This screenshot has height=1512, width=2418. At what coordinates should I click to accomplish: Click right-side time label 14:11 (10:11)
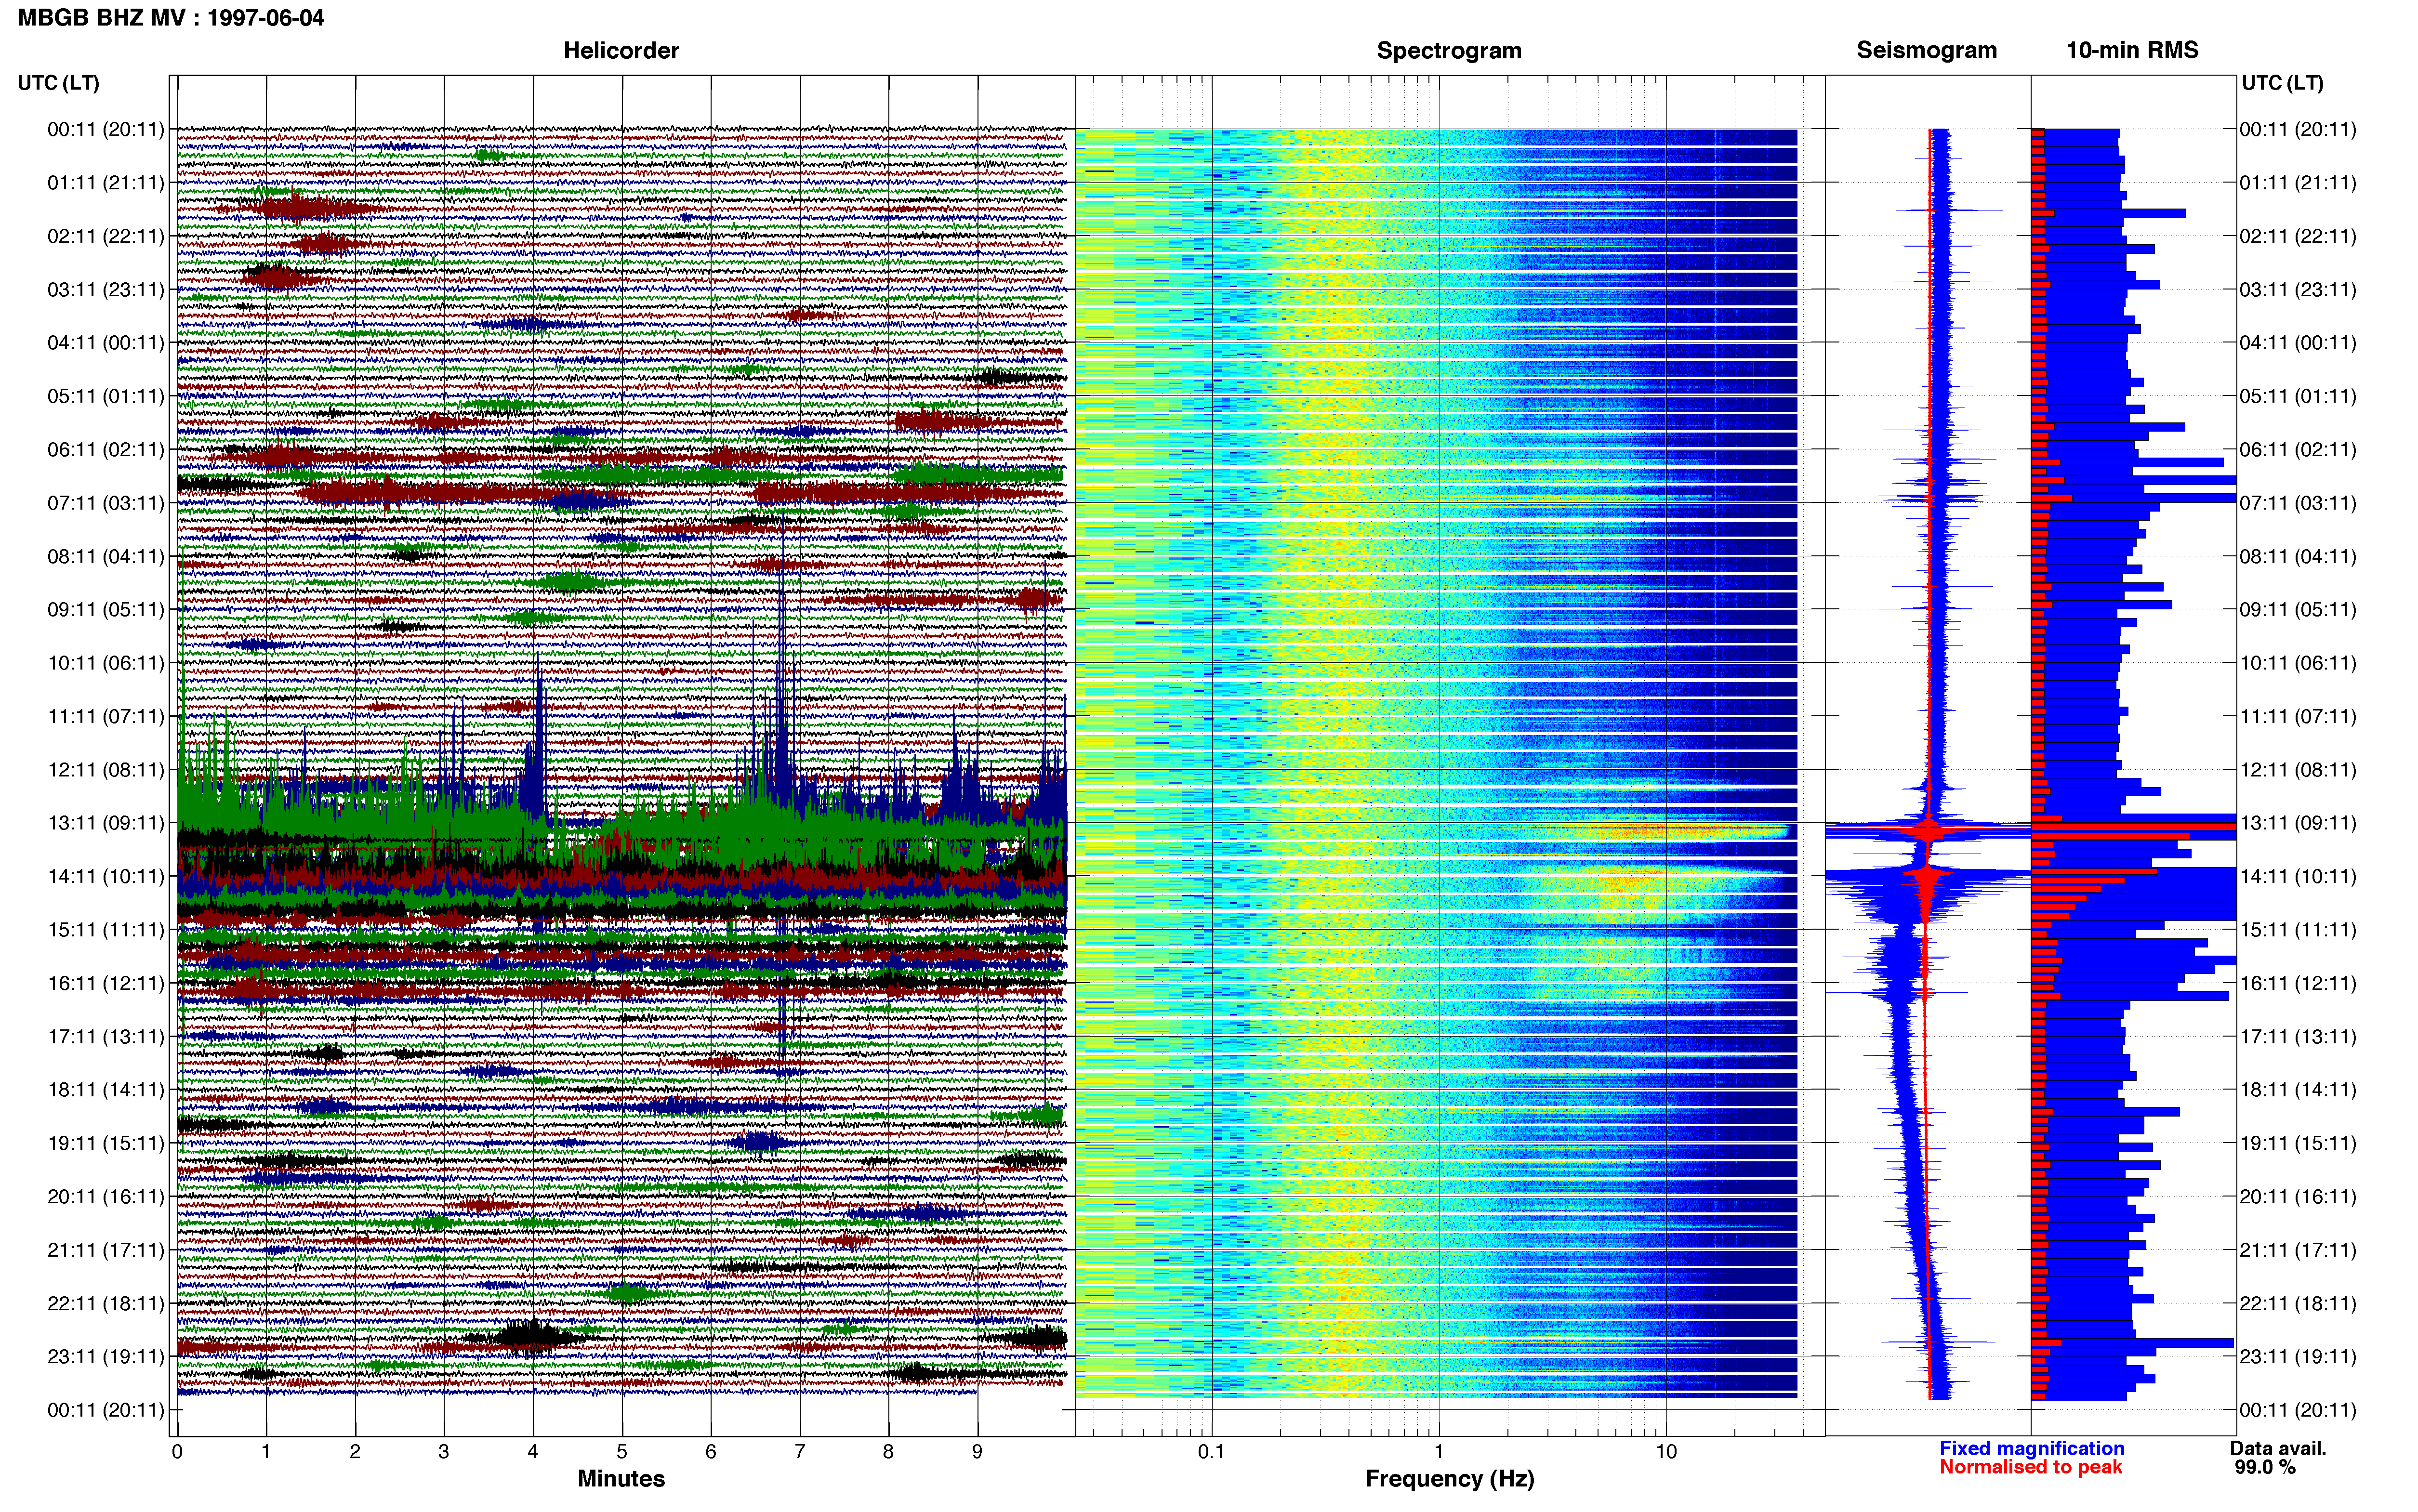point(2298,876)
